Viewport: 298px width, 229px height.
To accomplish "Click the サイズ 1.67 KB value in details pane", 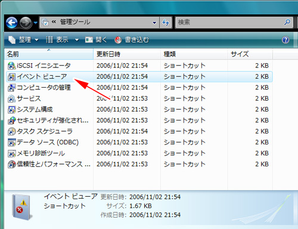I will pyautogui.click(x=141, y=206).
